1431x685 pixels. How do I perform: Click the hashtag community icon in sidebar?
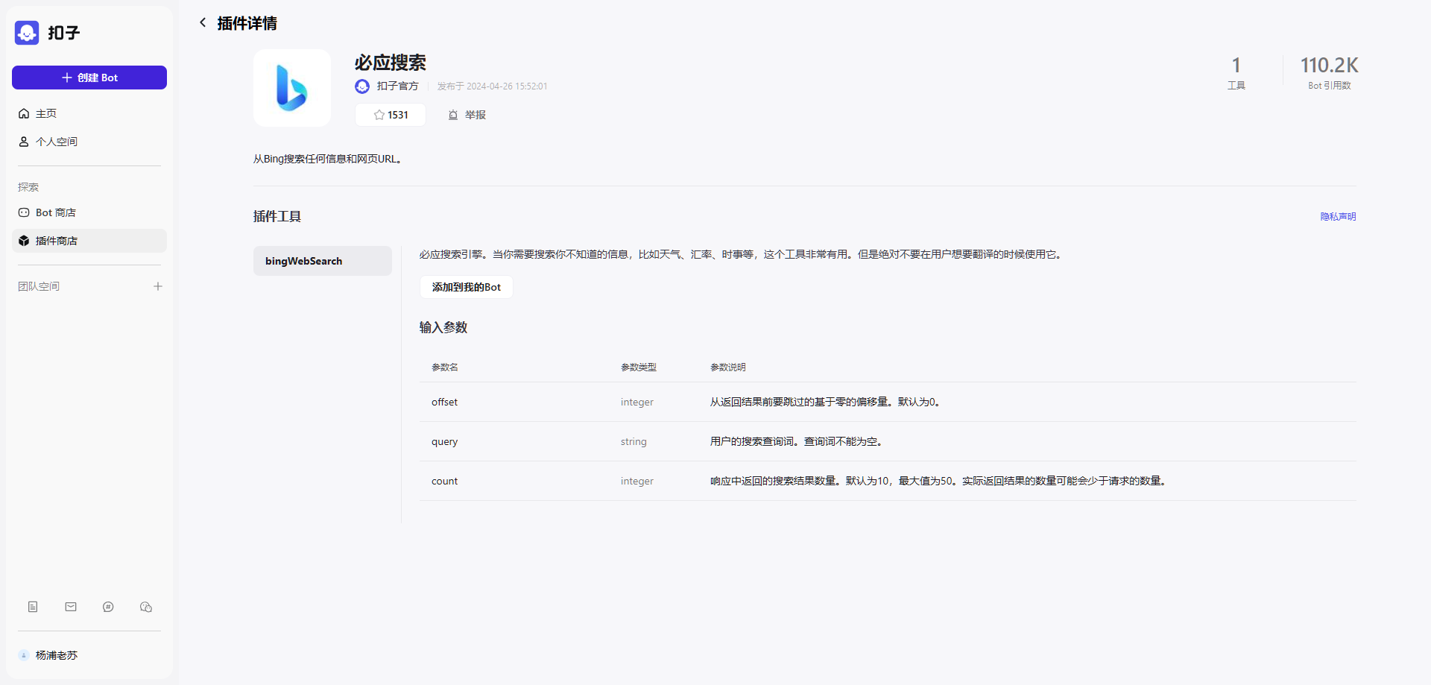tap(108, 607)
